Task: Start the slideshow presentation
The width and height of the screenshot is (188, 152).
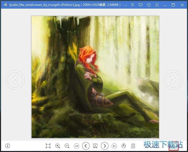Action: (x=95, y=146)
